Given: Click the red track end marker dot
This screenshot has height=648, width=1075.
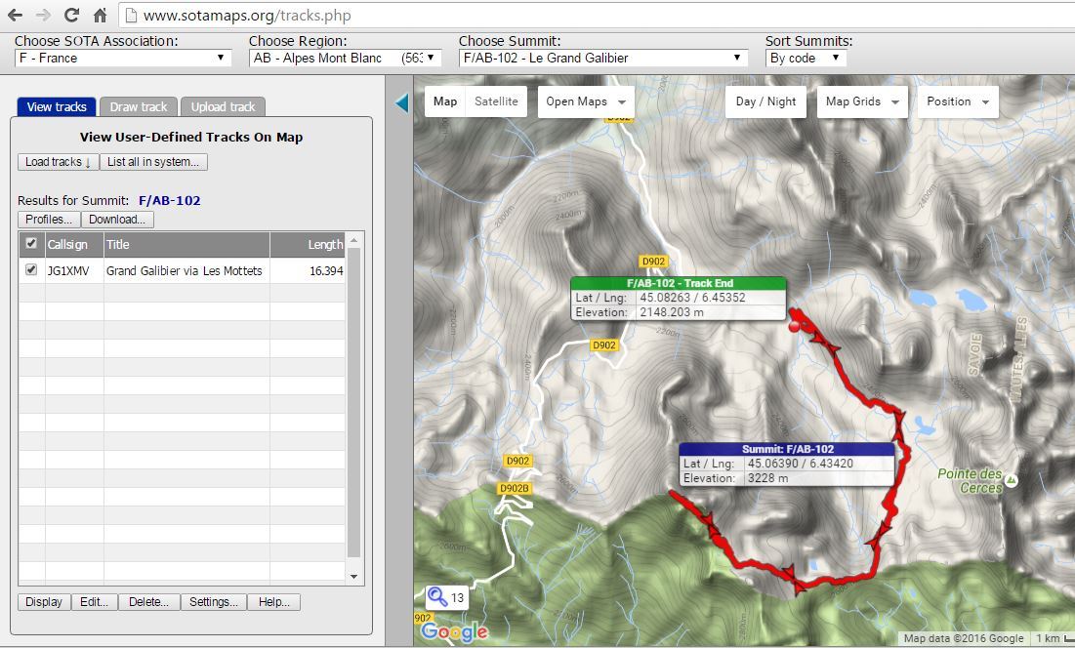Looking at the screenshot, I should coord(794,327).
